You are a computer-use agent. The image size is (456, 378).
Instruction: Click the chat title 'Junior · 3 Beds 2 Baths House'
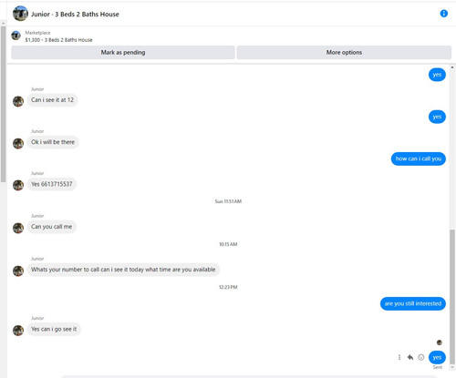coord(75,14)
